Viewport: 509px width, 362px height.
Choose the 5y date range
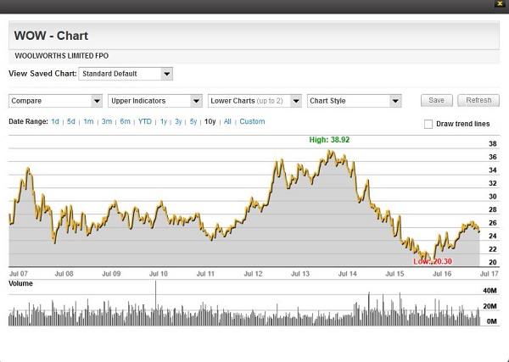(193, 122)
